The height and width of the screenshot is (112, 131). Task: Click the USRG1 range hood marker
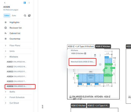[x=91, y=72]
